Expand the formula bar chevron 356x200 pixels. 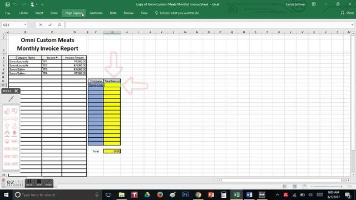click(x=352, y=24)
